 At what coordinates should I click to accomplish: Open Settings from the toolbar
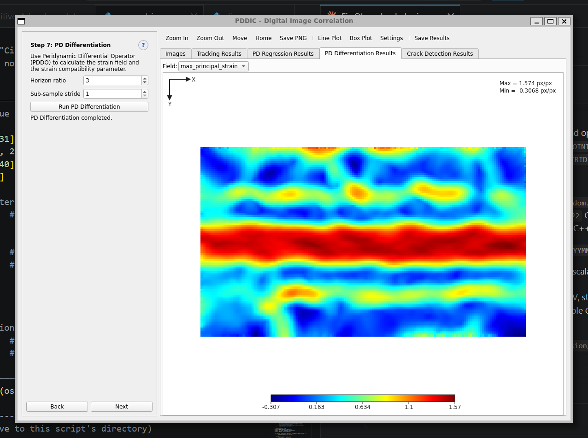click(392, 38)
